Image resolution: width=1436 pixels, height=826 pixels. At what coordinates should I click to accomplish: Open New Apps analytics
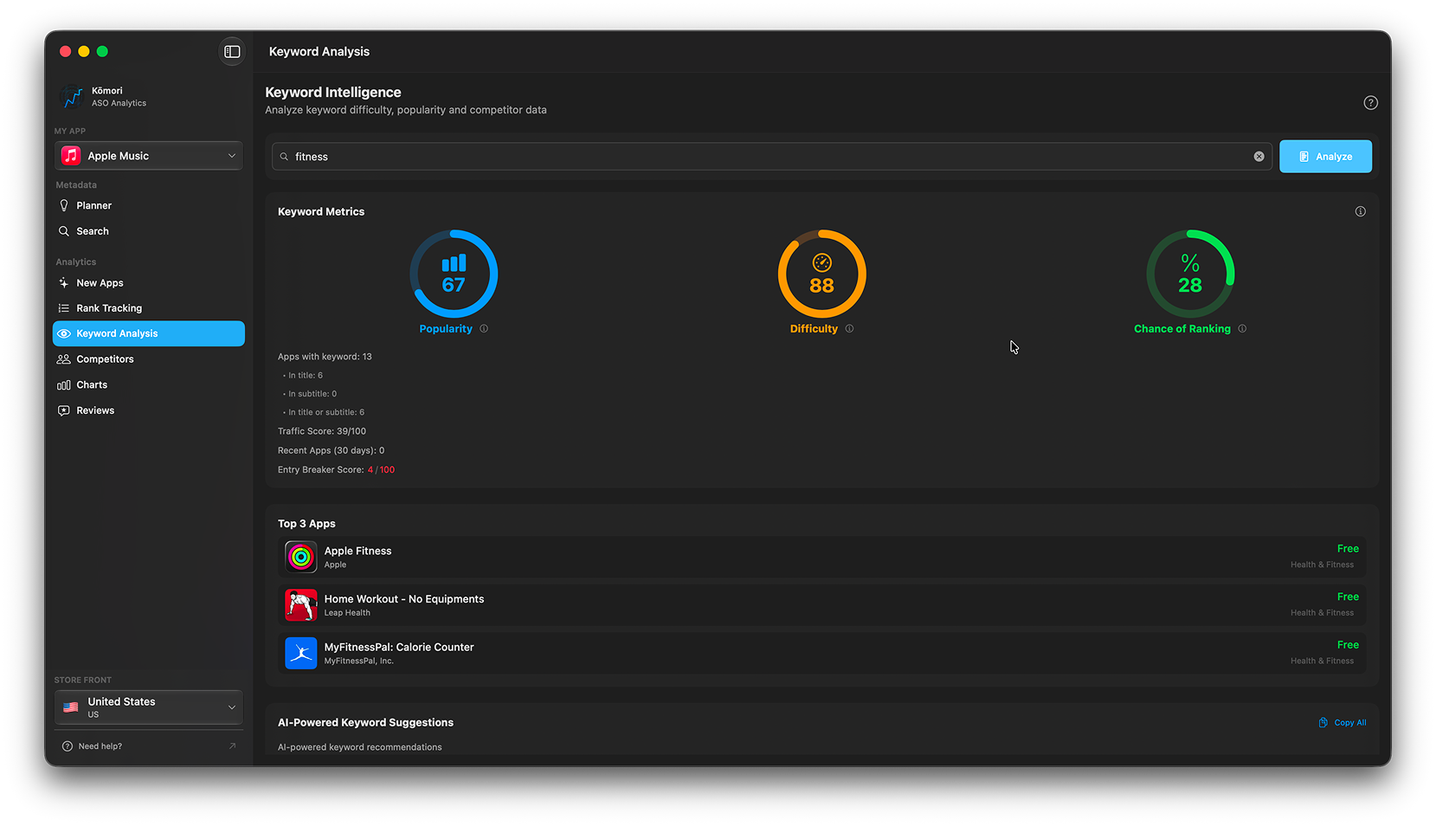tap(149, 283)
